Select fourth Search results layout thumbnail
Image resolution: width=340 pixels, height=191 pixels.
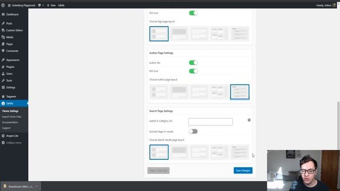[x=219, y=152]
